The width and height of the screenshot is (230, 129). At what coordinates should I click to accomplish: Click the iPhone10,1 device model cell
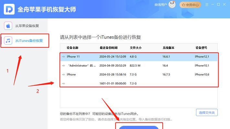tap(202, 66)
